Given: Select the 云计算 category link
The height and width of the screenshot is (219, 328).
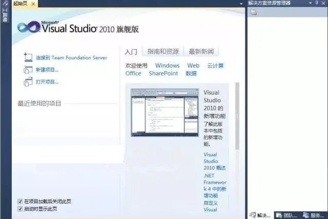Looking at the screenshot, I should tap(215, 65).
